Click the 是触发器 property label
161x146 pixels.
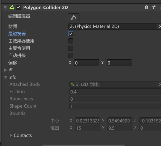coord(17,34)
